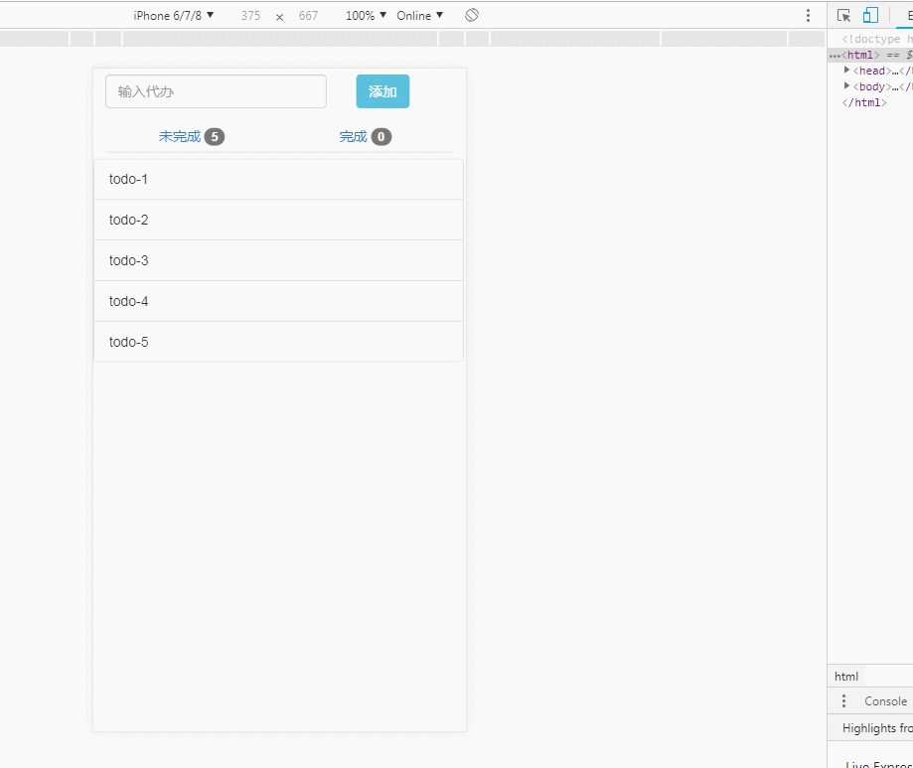Expand the head element node
Image resolution: width=913 pixels, height=768 pixels.
pos(846,71)
